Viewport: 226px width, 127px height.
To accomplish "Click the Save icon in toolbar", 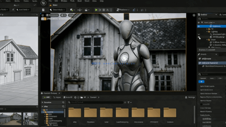I will pyautogui.click(x=43, y=10).
